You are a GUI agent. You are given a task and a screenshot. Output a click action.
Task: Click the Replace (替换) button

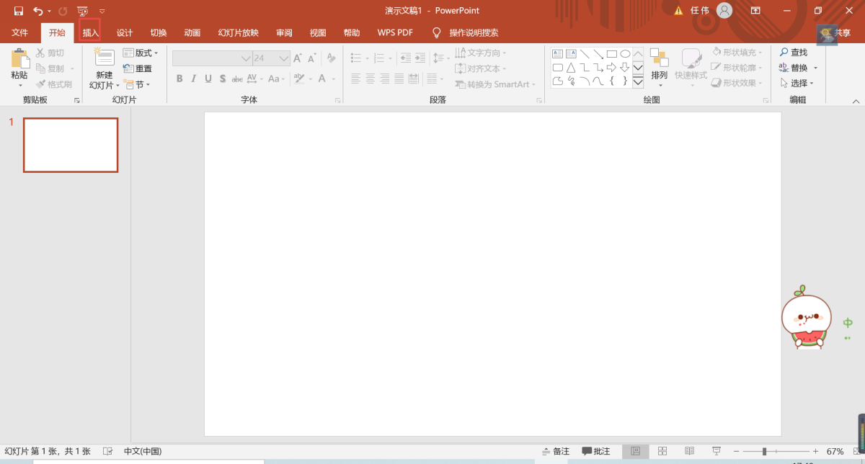[x=798, y=68]
